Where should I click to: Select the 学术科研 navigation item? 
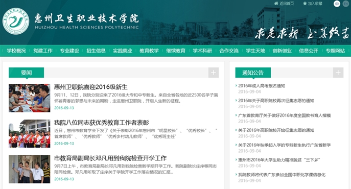pyautogui.click(x=202, y=51)
